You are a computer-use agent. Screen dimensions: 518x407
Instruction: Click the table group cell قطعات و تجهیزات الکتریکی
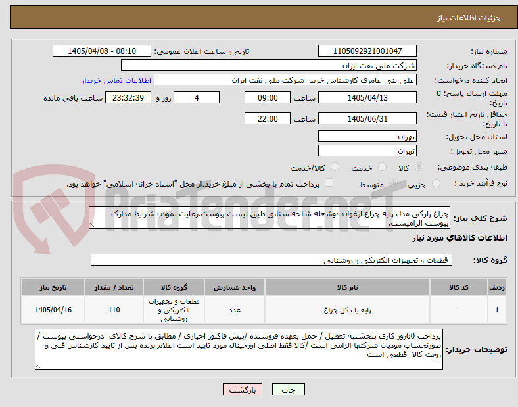click(x=174, y=310)
